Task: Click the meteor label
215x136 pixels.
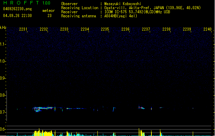Action: pyautogui.click(x=49, y=11)
